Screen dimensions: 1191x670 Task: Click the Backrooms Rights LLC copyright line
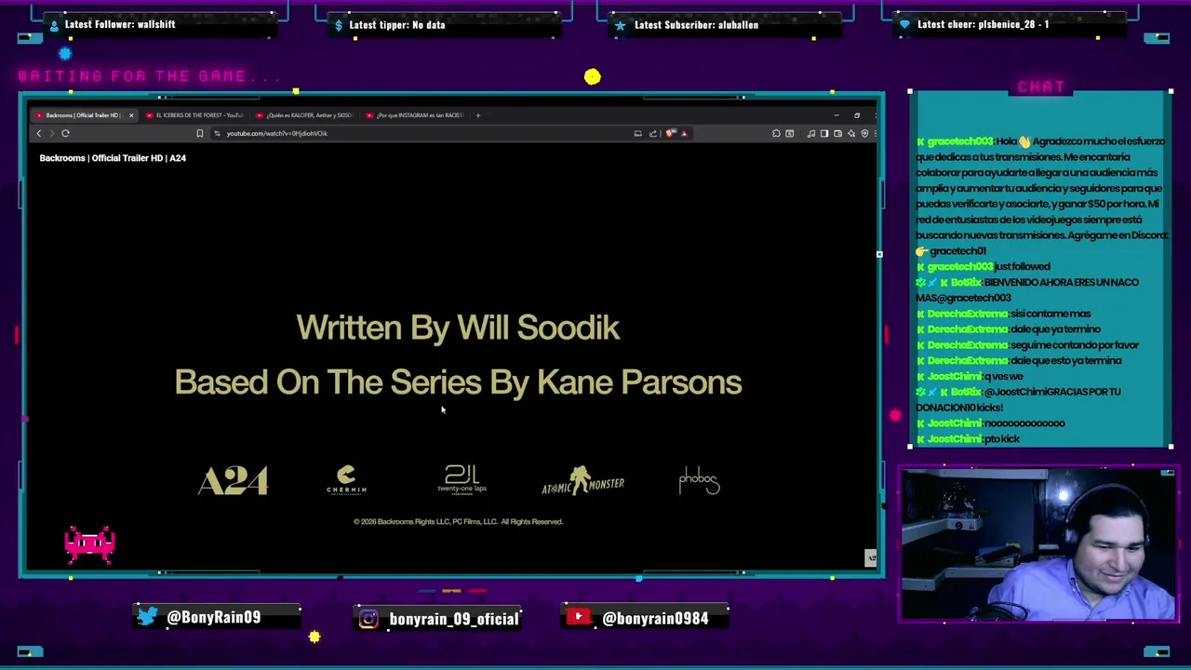coord(458,522)
